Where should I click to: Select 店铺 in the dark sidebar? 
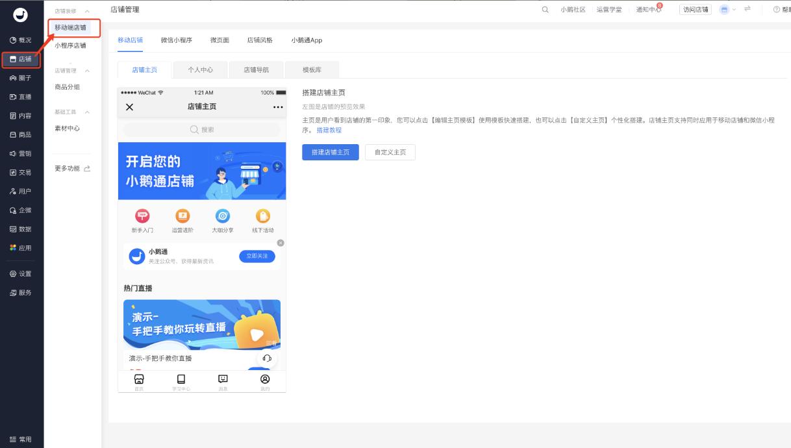point(21,59)
